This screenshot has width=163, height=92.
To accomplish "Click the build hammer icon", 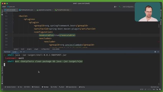I will click(x=119, y=7).
